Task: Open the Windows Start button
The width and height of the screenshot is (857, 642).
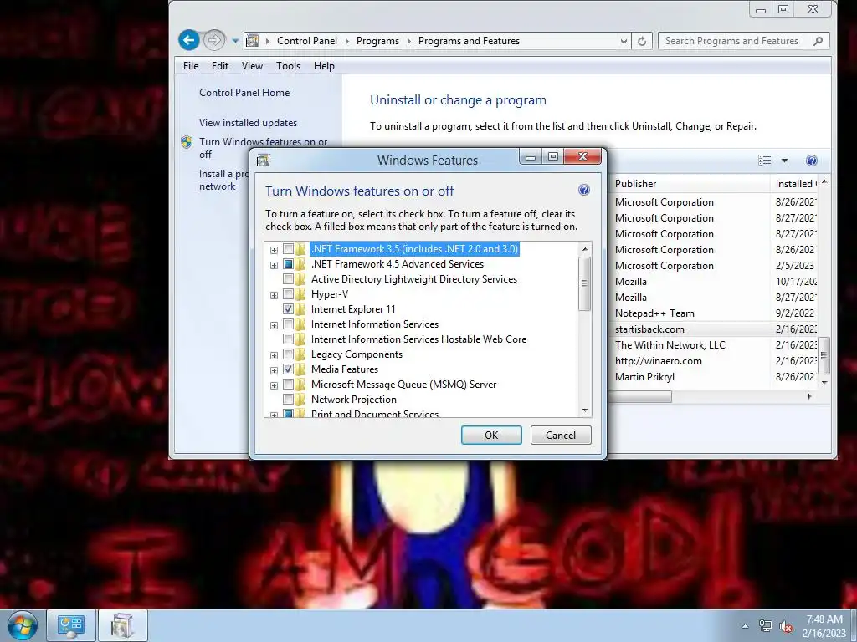Action: [22, 625]
